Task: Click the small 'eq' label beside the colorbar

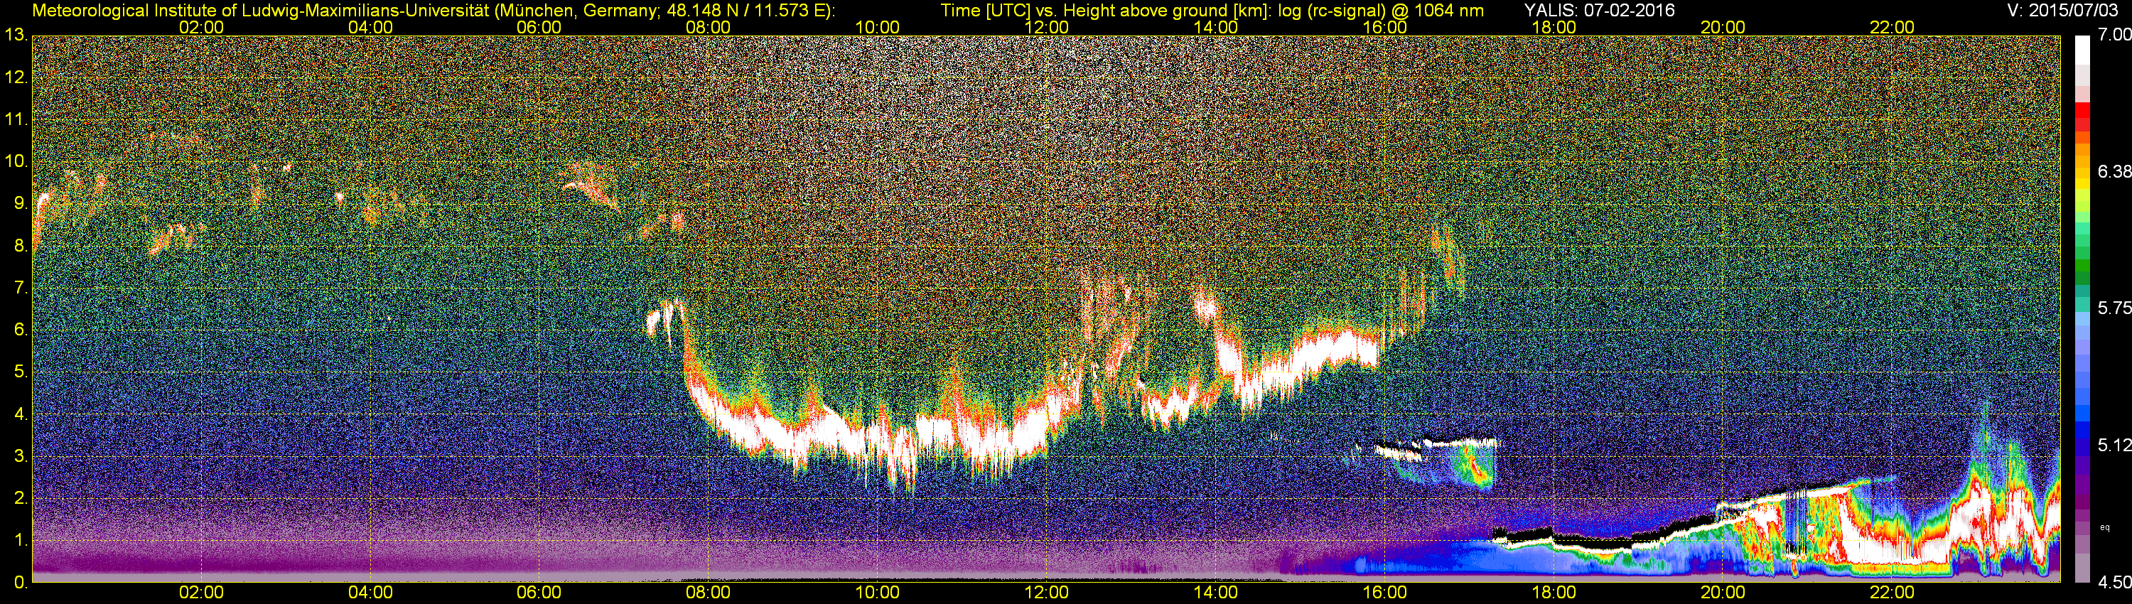Action: tap(2106, 527)
